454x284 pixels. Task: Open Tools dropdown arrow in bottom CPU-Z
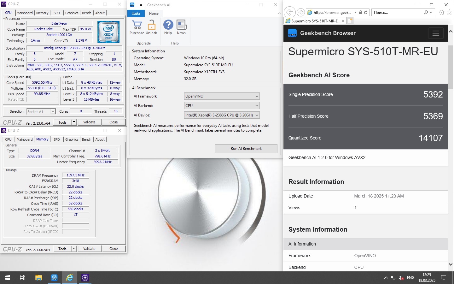point(74,249)
